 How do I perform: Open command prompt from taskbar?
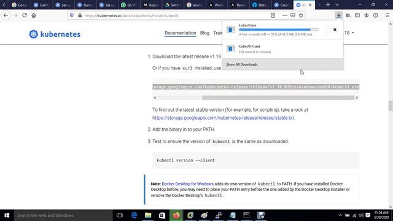(x=247, y=215)
